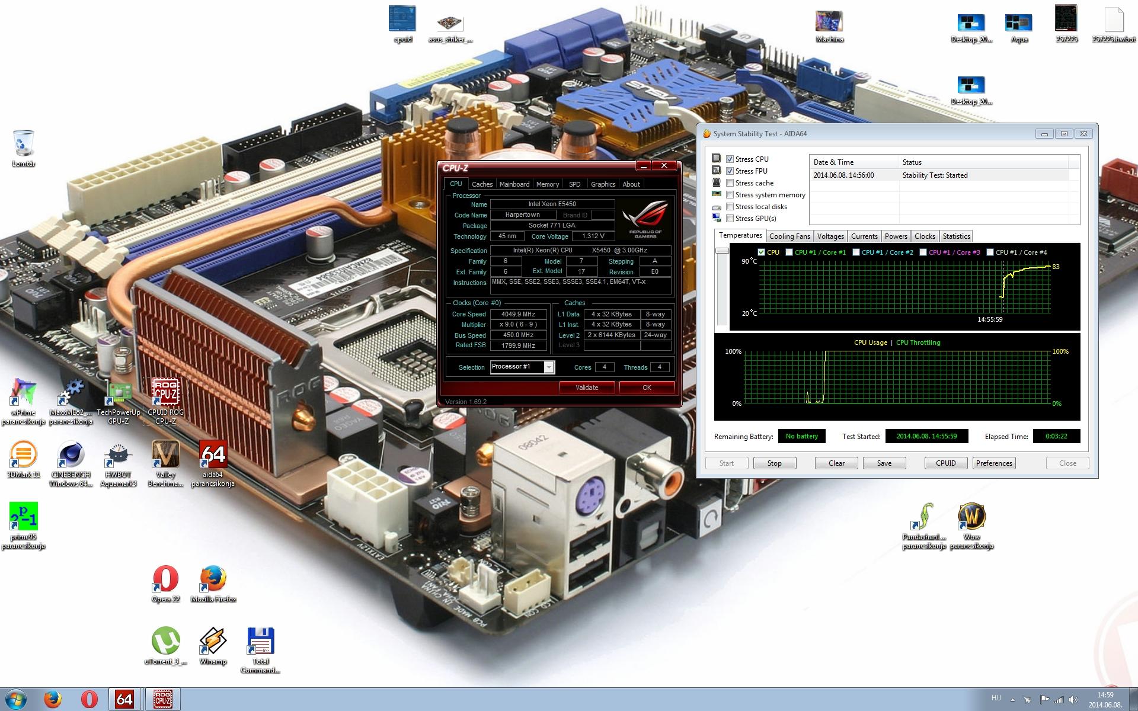Open the Aqua desktop icon
Viewport: 1138px width, 711px height.
(x=1019, y=28)
